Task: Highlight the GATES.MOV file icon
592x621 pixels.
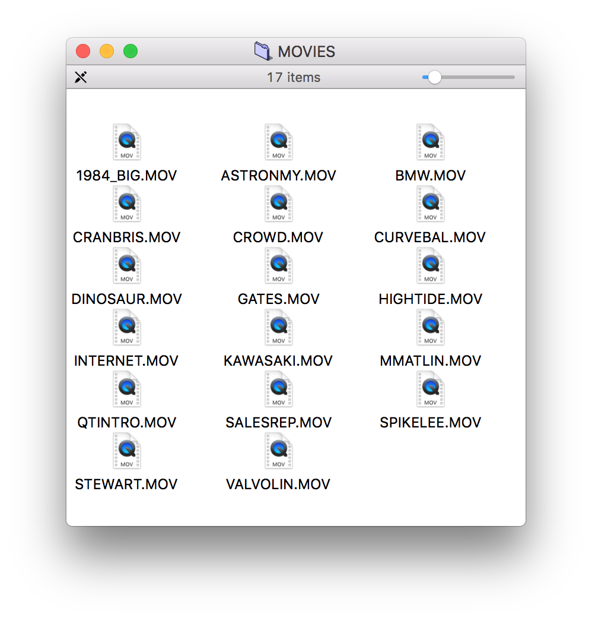Action: point(279,266)
